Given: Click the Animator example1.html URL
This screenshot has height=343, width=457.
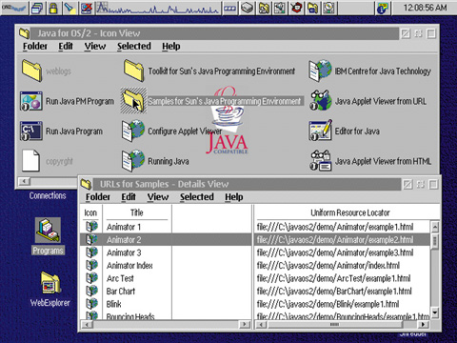Looking at the screenshot, I should point(335,227).
